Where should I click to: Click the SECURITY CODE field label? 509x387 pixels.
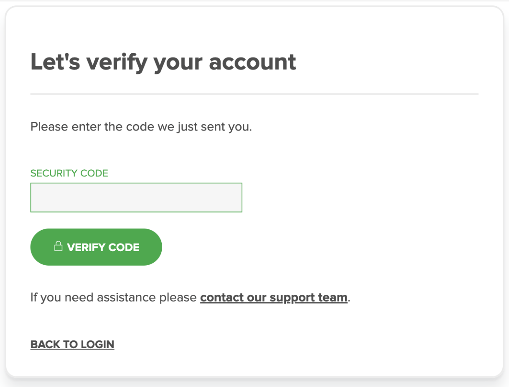click(69, 173)
